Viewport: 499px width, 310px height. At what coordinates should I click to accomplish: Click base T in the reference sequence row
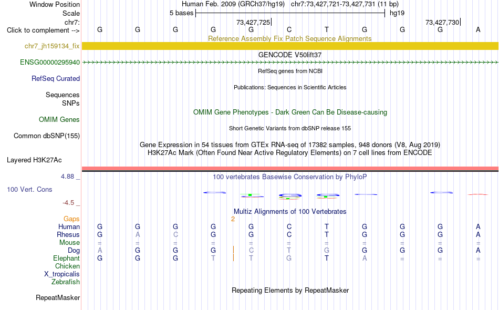click(327, 29)
